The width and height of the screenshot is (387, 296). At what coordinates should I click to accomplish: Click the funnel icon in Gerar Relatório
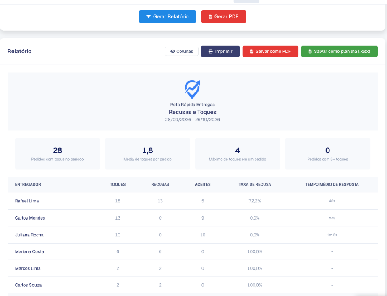[149, 16]
